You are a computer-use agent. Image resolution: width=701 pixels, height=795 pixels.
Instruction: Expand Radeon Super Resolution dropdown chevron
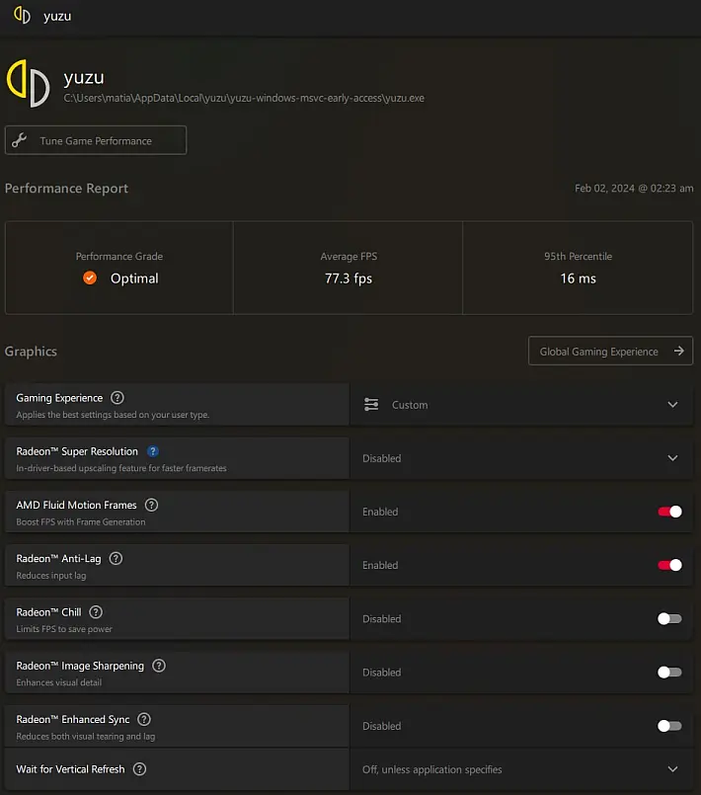(x=672, y=458)
